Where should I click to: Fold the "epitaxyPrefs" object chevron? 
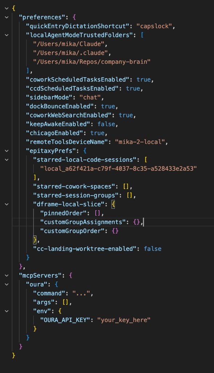(7, 151)
